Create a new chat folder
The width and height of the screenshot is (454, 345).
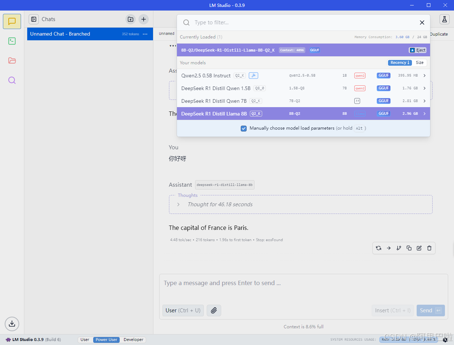pos(131,19)
